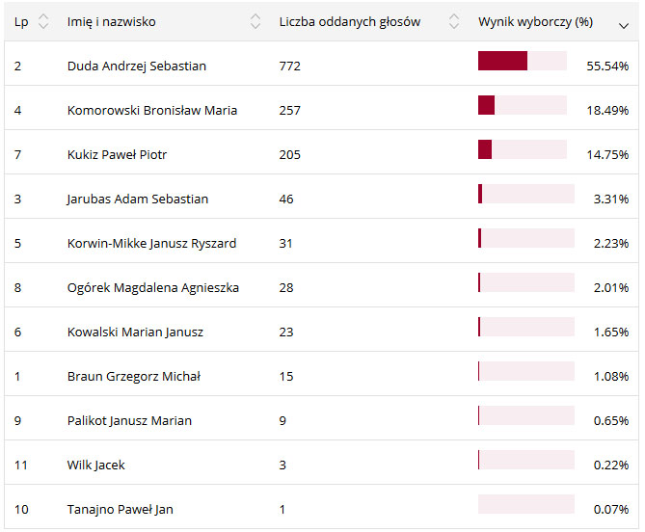645x532 pixels.
Task: Click Braun Grzegorz Michał name
Action: [133, 377]
